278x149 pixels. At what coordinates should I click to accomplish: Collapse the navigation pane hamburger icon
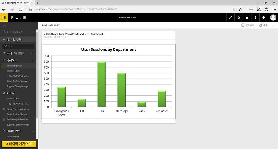[x=4, y=26]
